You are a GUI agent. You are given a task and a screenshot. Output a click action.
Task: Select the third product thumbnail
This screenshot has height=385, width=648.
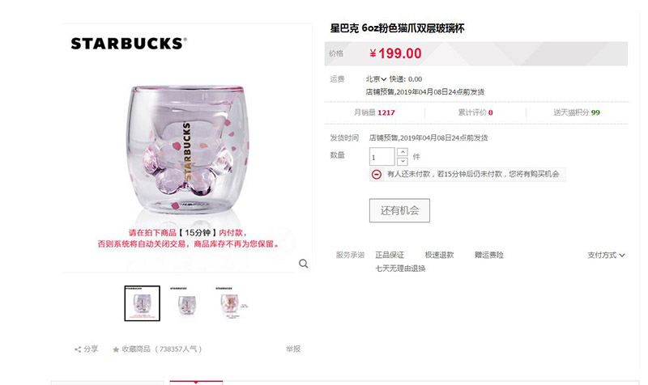click(231, 303)
